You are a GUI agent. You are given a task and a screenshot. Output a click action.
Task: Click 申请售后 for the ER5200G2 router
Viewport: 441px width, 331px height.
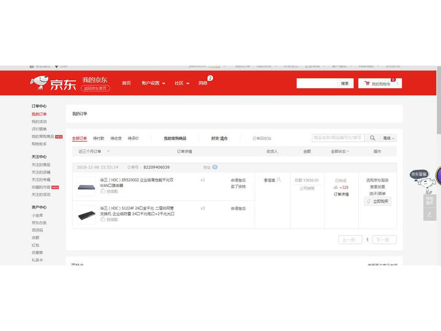[238, 180]
